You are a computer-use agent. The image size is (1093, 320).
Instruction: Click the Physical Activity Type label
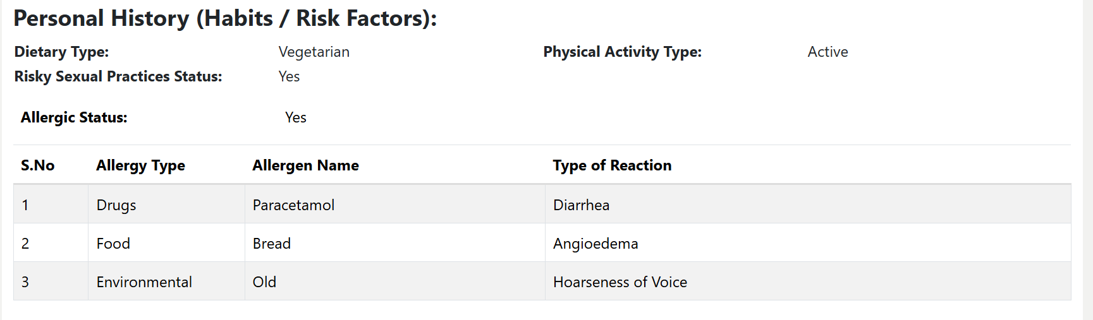[x=622, y=52]
